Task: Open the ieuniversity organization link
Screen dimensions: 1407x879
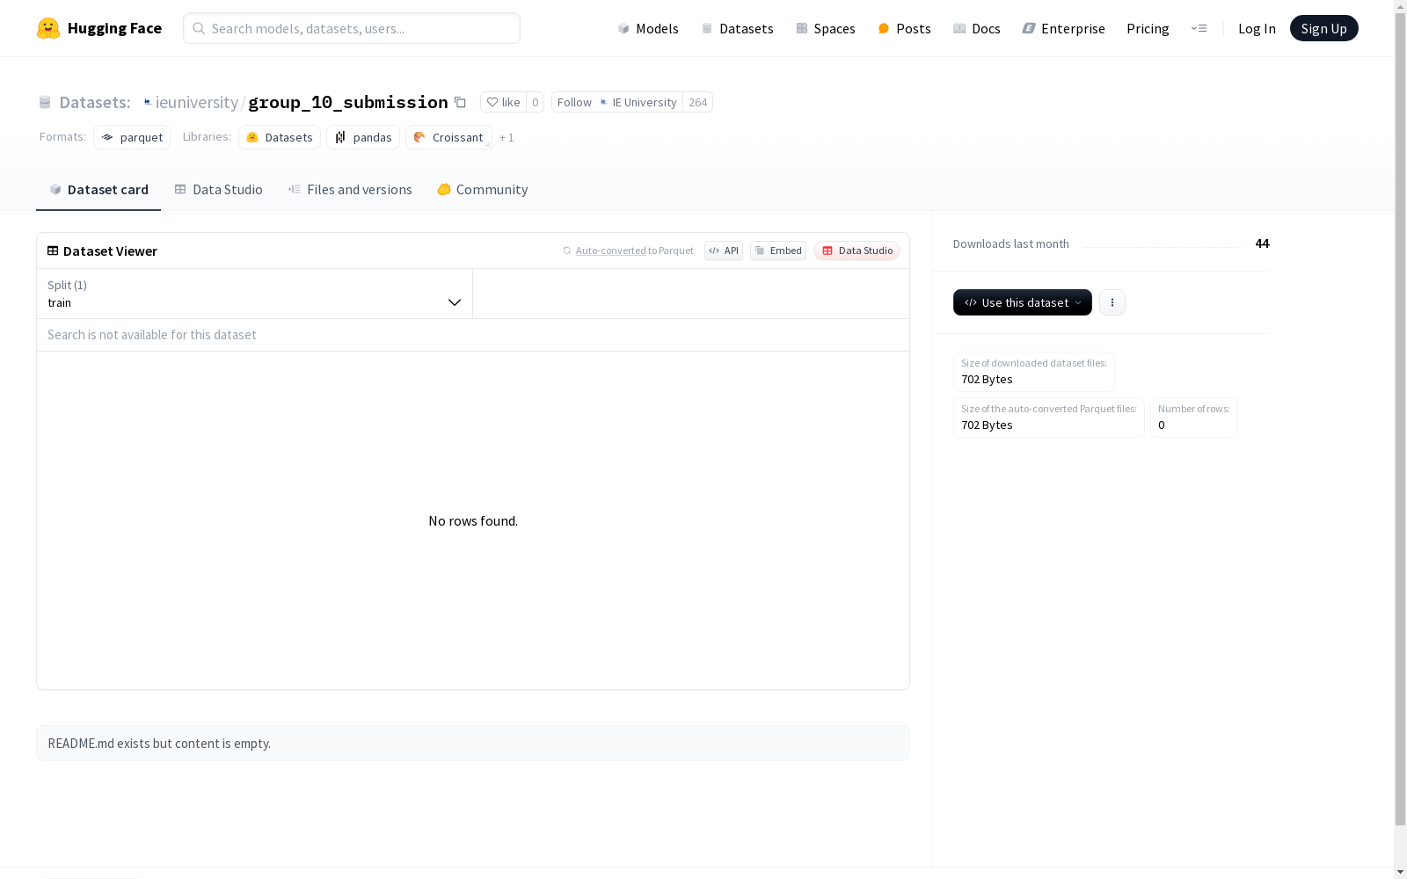Action: [x=196, y=102]
